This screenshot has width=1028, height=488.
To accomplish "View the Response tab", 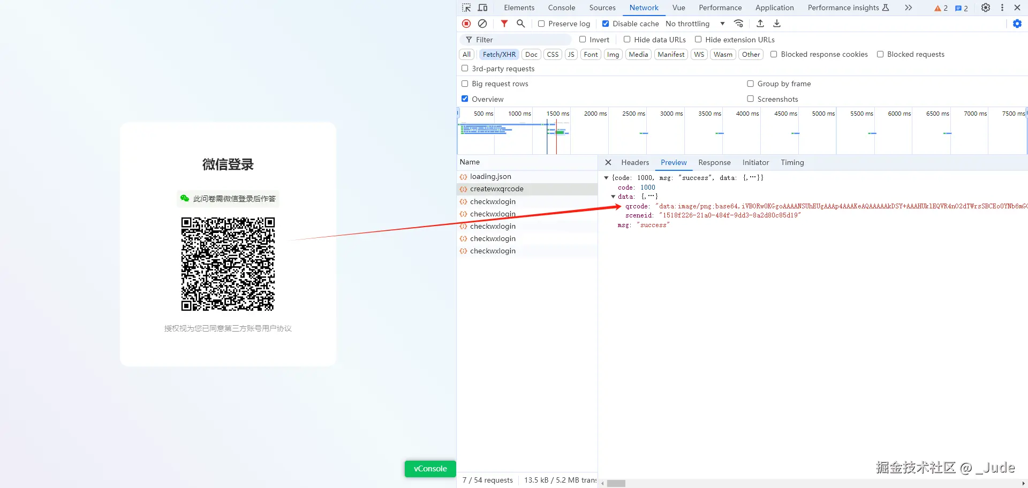I will [714, 162].
